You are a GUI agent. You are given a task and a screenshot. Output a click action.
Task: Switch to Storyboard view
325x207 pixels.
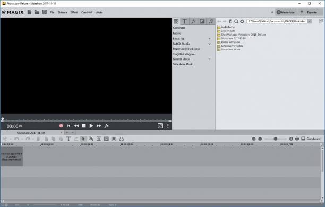(311, 139)
